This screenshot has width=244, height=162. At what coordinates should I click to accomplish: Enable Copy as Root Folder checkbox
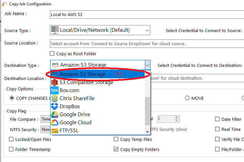pos(52,54)
